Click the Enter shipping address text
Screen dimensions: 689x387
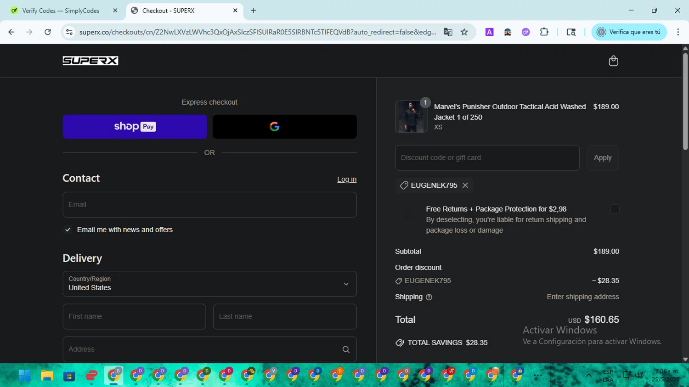click(x=583, y=297)
